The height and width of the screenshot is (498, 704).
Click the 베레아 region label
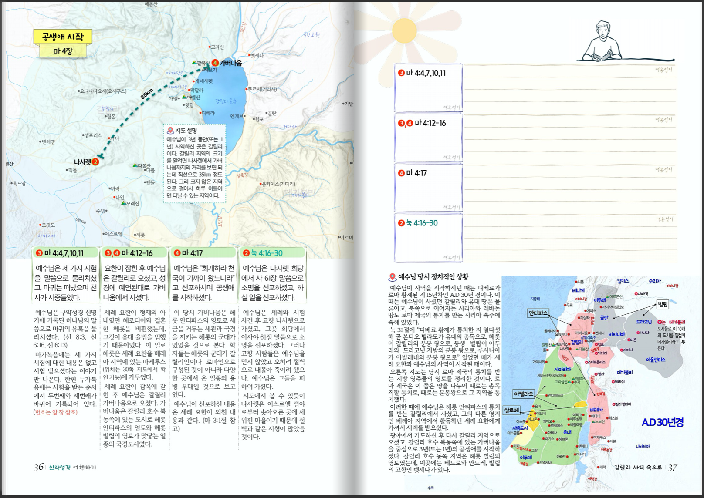click(x=596, y=410)
